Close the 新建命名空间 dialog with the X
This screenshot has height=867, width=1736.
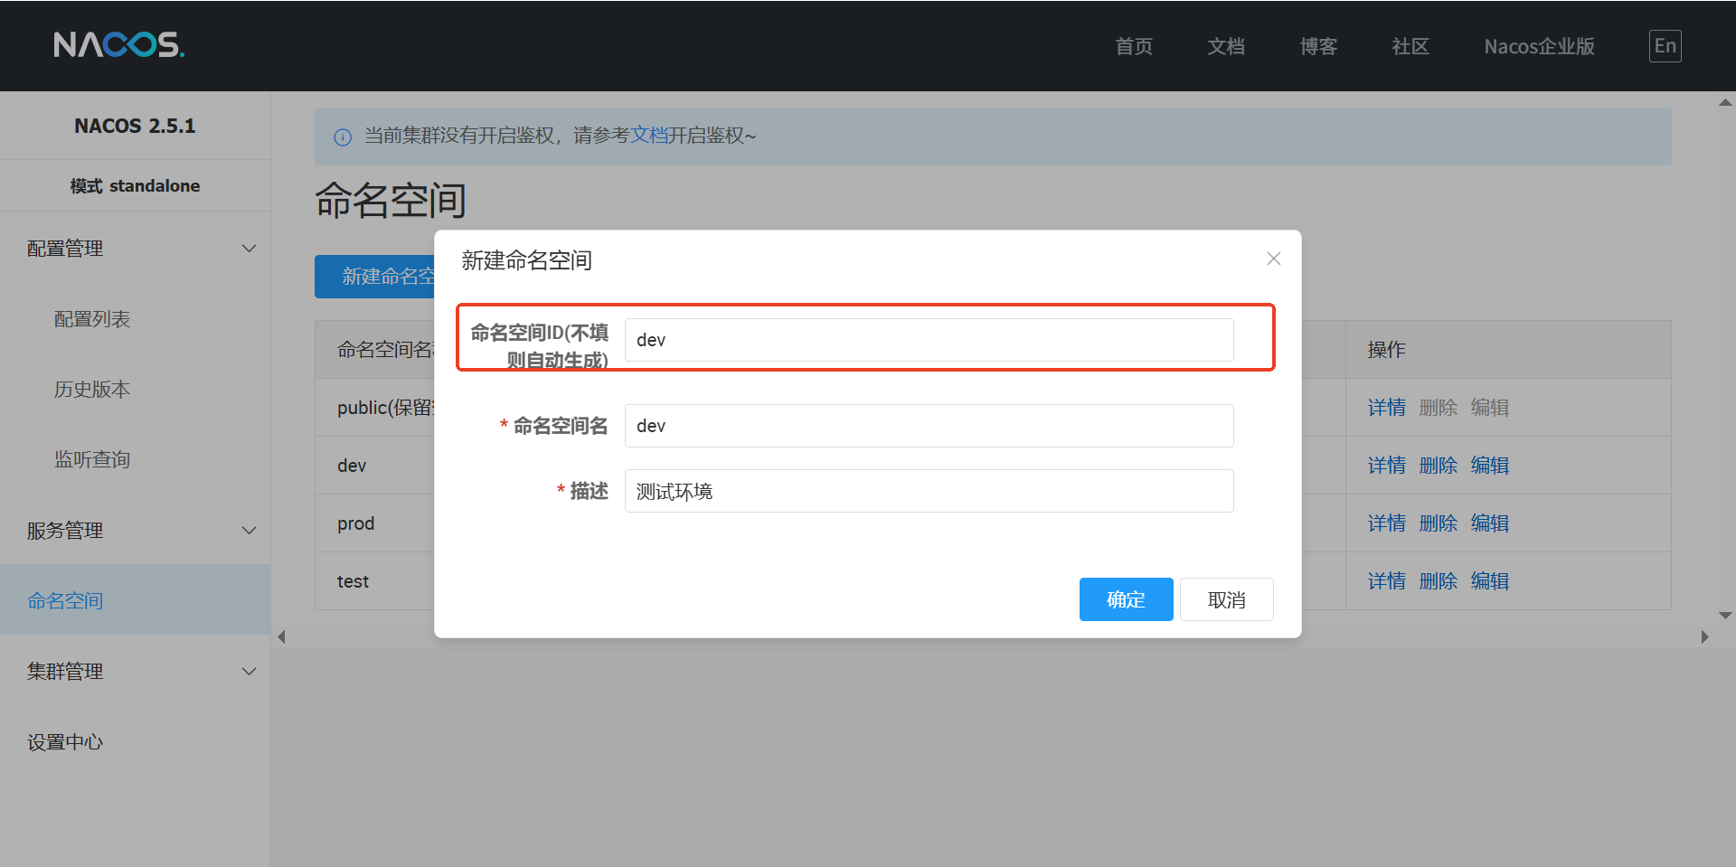tap(1273, 259)
